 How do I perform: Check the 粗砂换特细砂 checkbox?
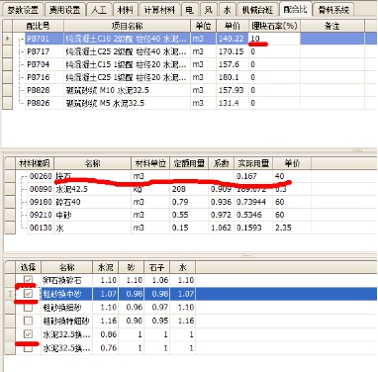(x=28, y=321)
